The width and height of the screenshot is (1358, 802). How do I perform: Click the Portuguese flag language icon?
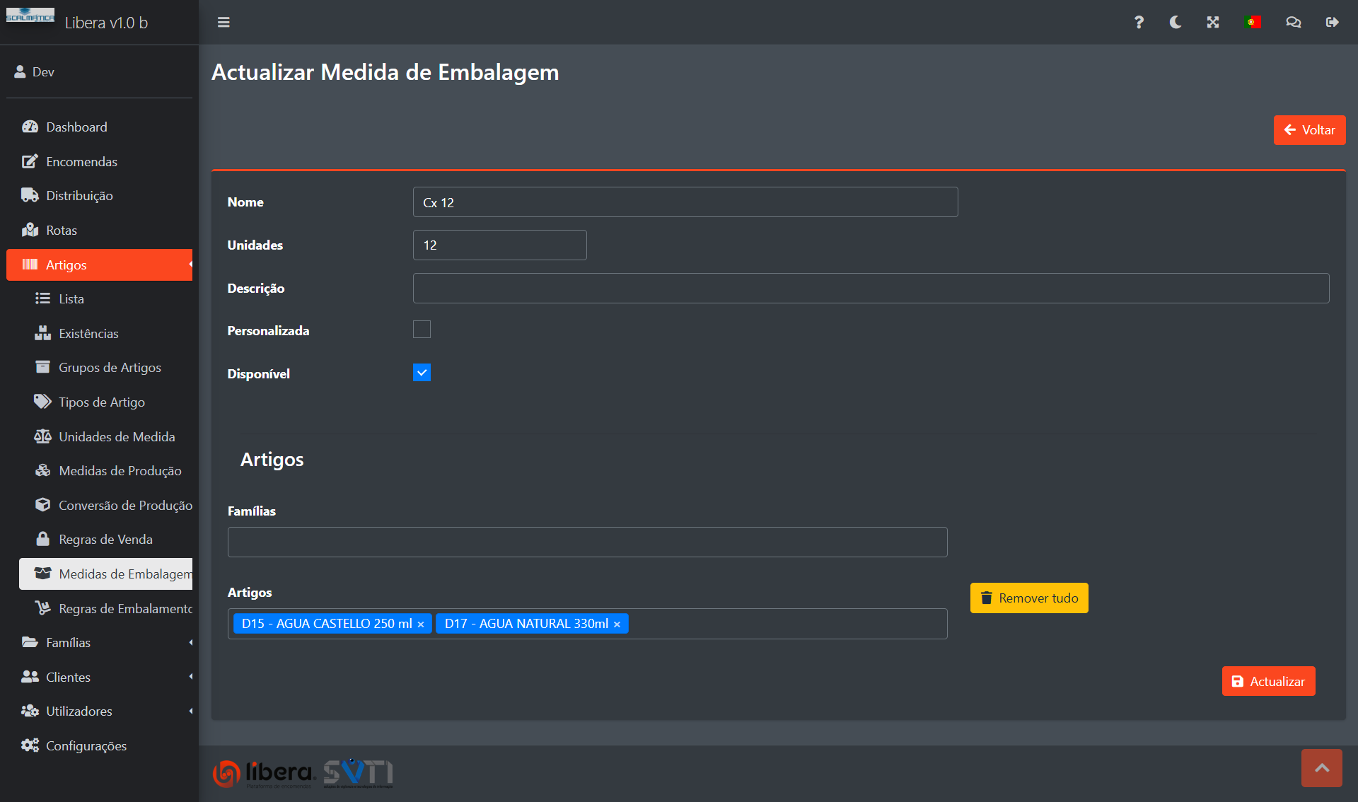(1253, 23)
